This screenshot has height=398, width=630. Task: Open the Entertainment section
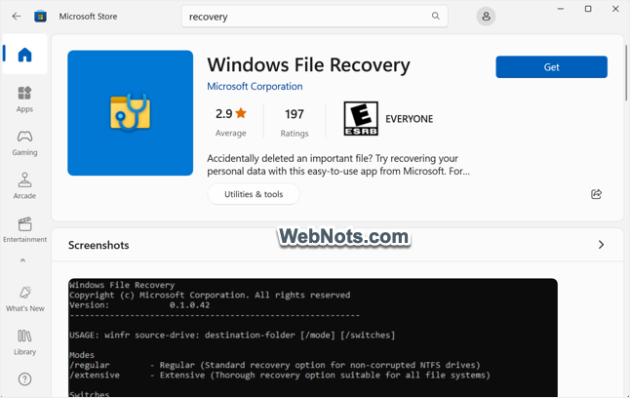tap(25, 229)
